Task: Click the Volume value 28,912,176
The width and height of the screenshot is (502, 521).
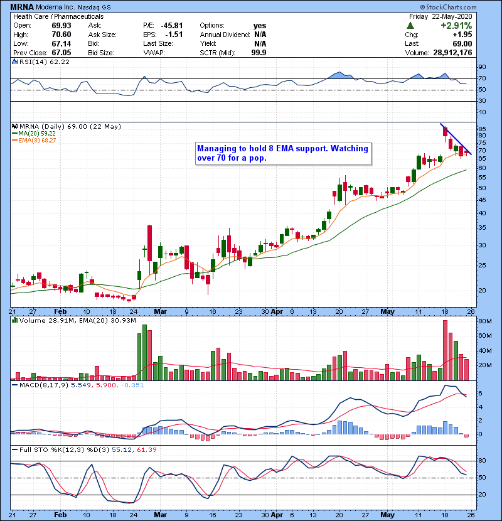Action: click(452, 53)
